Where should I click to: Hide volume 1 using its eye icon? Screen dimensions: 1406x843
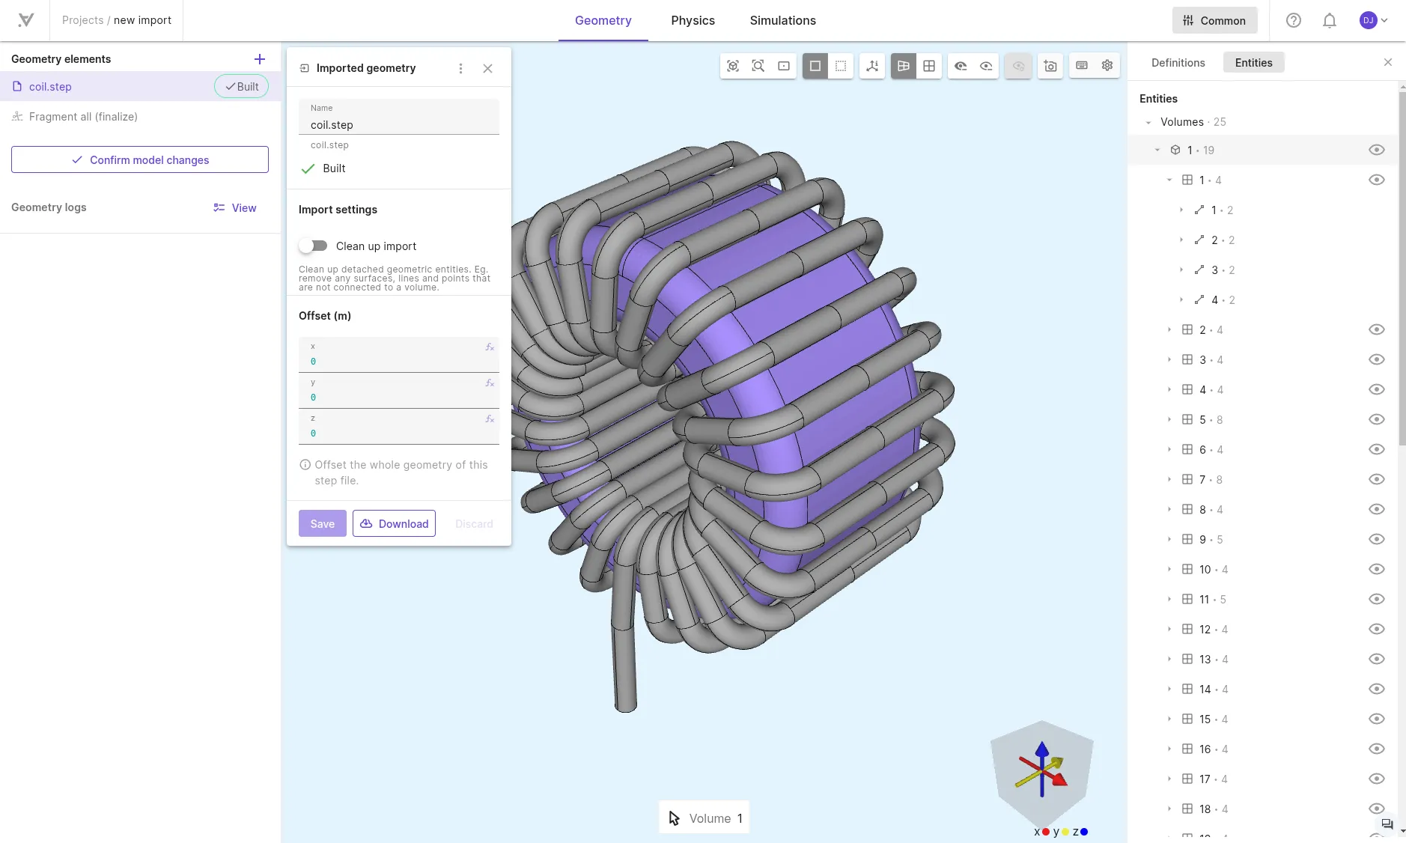[1376, 150]
